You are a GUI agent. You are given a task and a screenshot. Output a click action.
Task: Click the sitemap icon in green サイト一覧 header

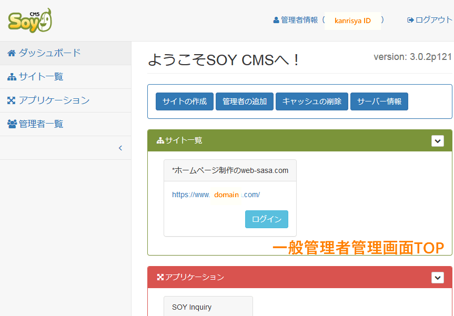point(160,140)
